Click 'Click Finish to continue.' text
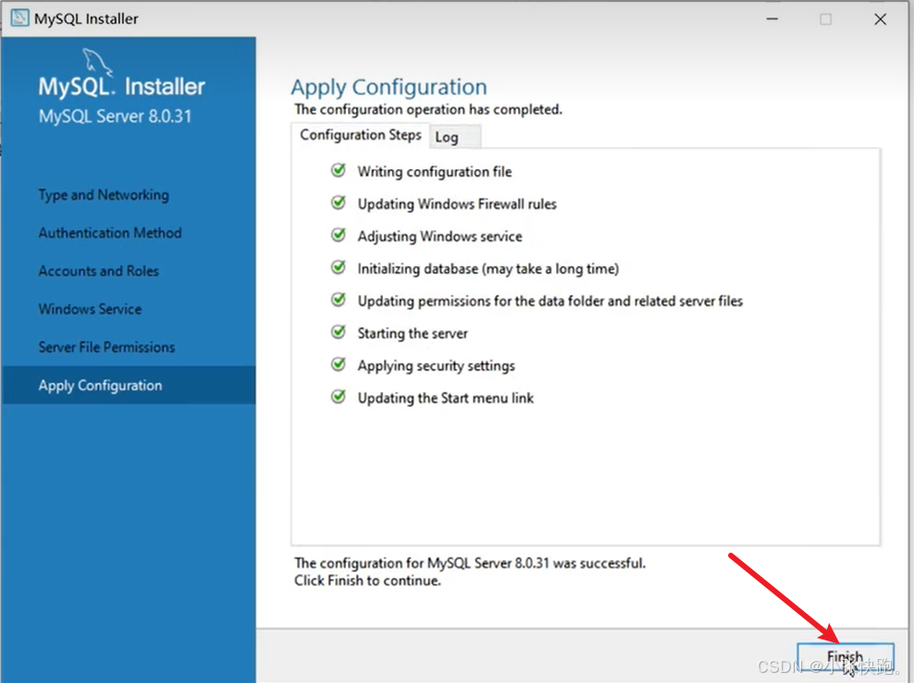This screenshot has width=914, height=683. pyautogui.click(x=367, y=580)
